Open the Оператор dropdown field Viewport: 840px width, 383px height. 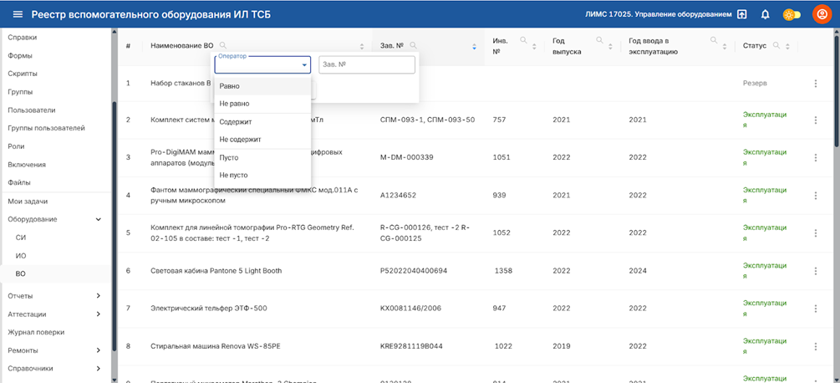click(x=262, y=65)
